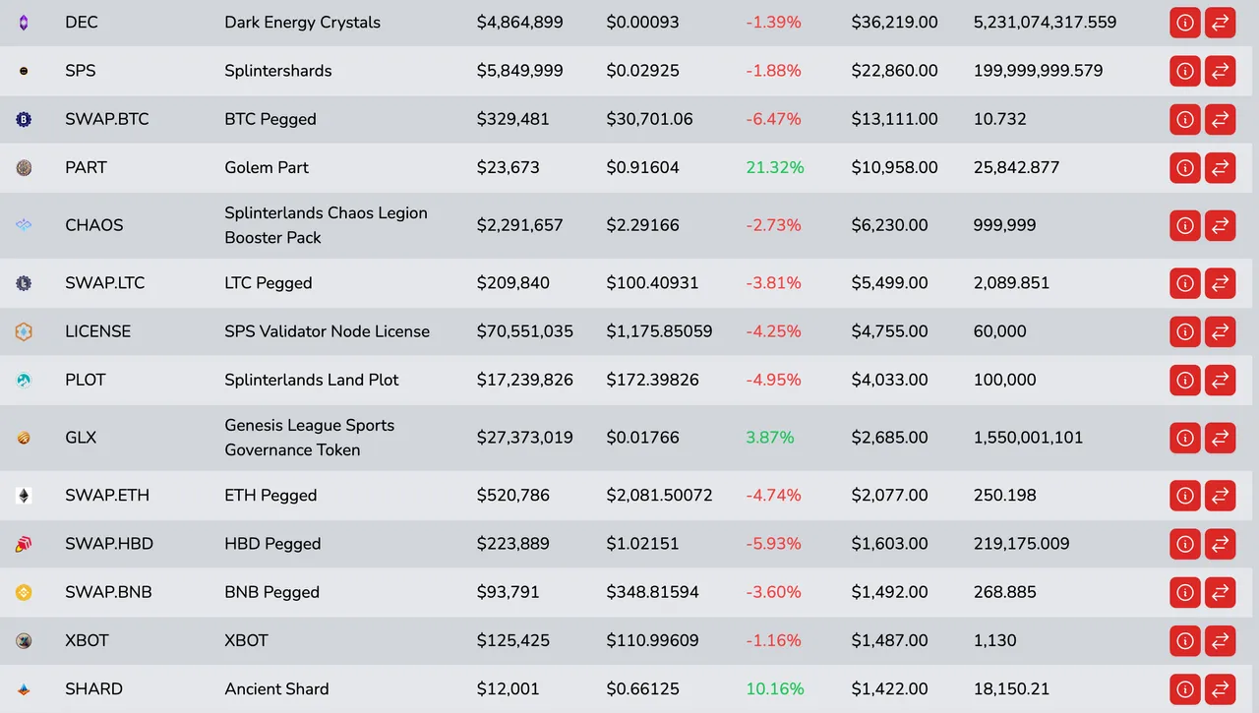The height and width of the screenshot is (713, 1259).
Task: Click the GLX symbol
Action: click(81, 438)
